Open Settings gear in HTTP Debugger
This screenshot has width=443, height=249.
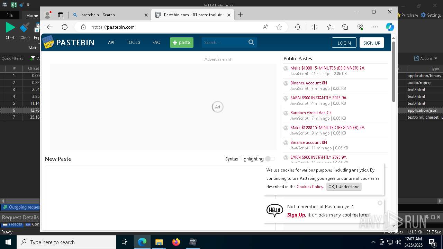tap(431, 15)
